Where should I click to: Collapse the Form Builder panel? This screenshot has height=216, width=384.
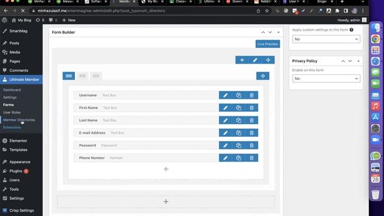click(x=278, y=32)
